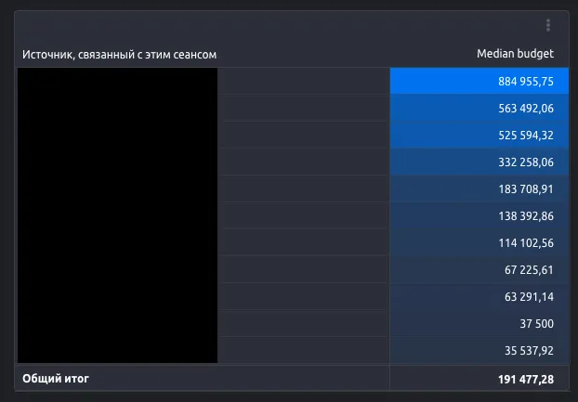This screenshot has width=578, height=402.
Task: Click the cell showing 183 708,91
Action: pos(526,188)
